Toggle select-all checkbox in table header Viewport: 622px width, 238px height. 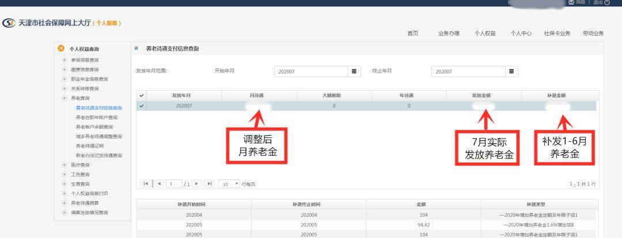pos(142,95)
